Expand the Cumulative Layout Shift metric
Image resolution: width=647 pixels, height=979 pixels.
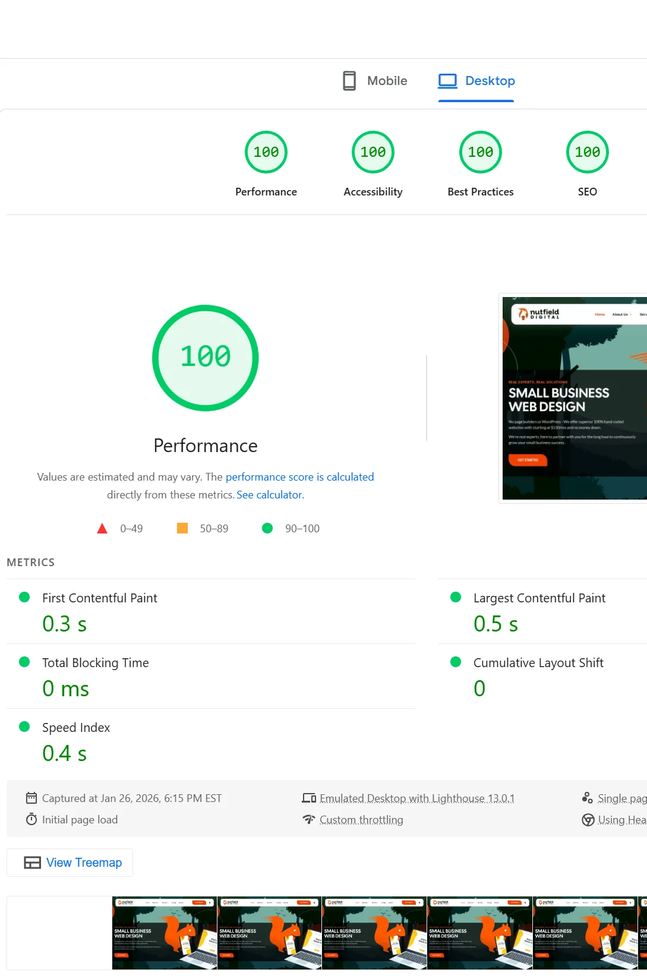(x=538, y=663)
